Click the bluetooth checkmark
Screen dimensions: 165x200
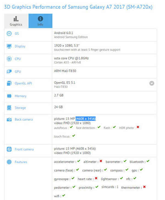(x=148, y=161)
